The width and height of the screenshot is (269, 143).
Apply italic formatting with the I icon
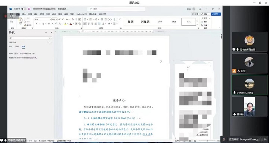40,24
